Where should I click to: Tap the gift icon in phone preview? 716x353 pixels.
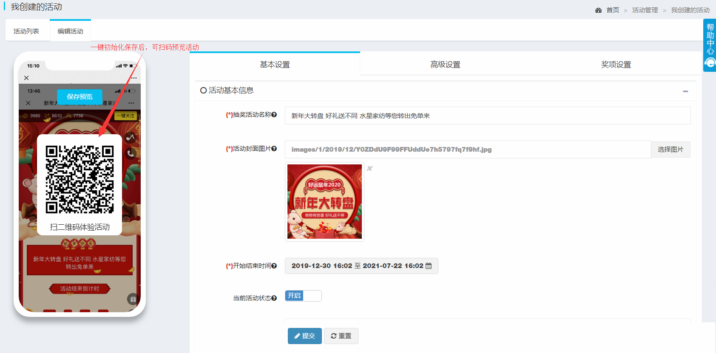[x=133, y=299]
